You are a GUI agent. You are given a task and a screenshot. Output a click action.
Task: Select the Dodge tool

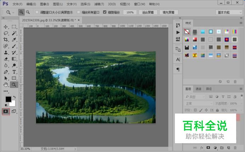(x=14, y=65)
